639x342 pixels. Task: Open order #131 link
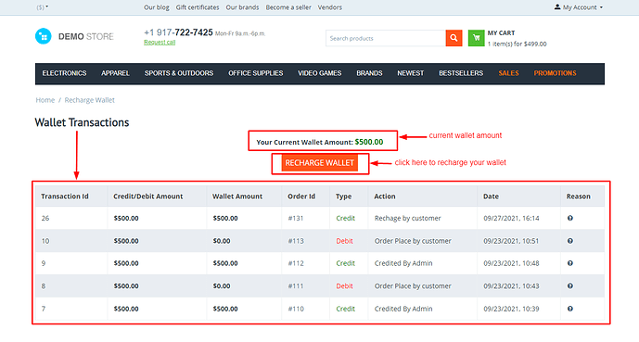(296, 218)
